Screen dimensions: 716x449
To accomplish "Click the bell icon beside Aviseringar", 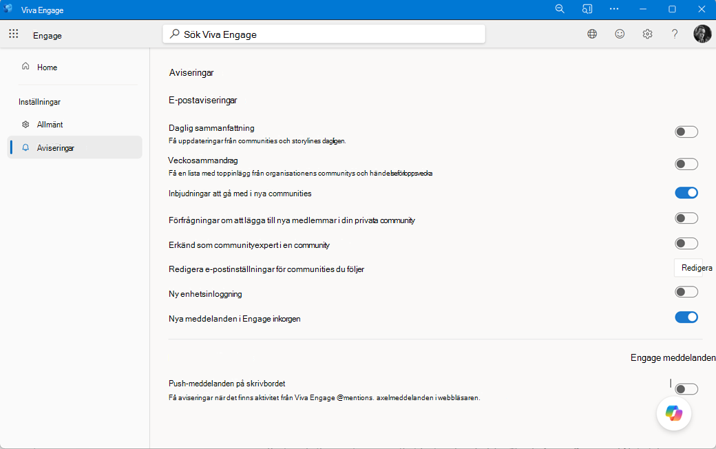I will pos(25,147).
